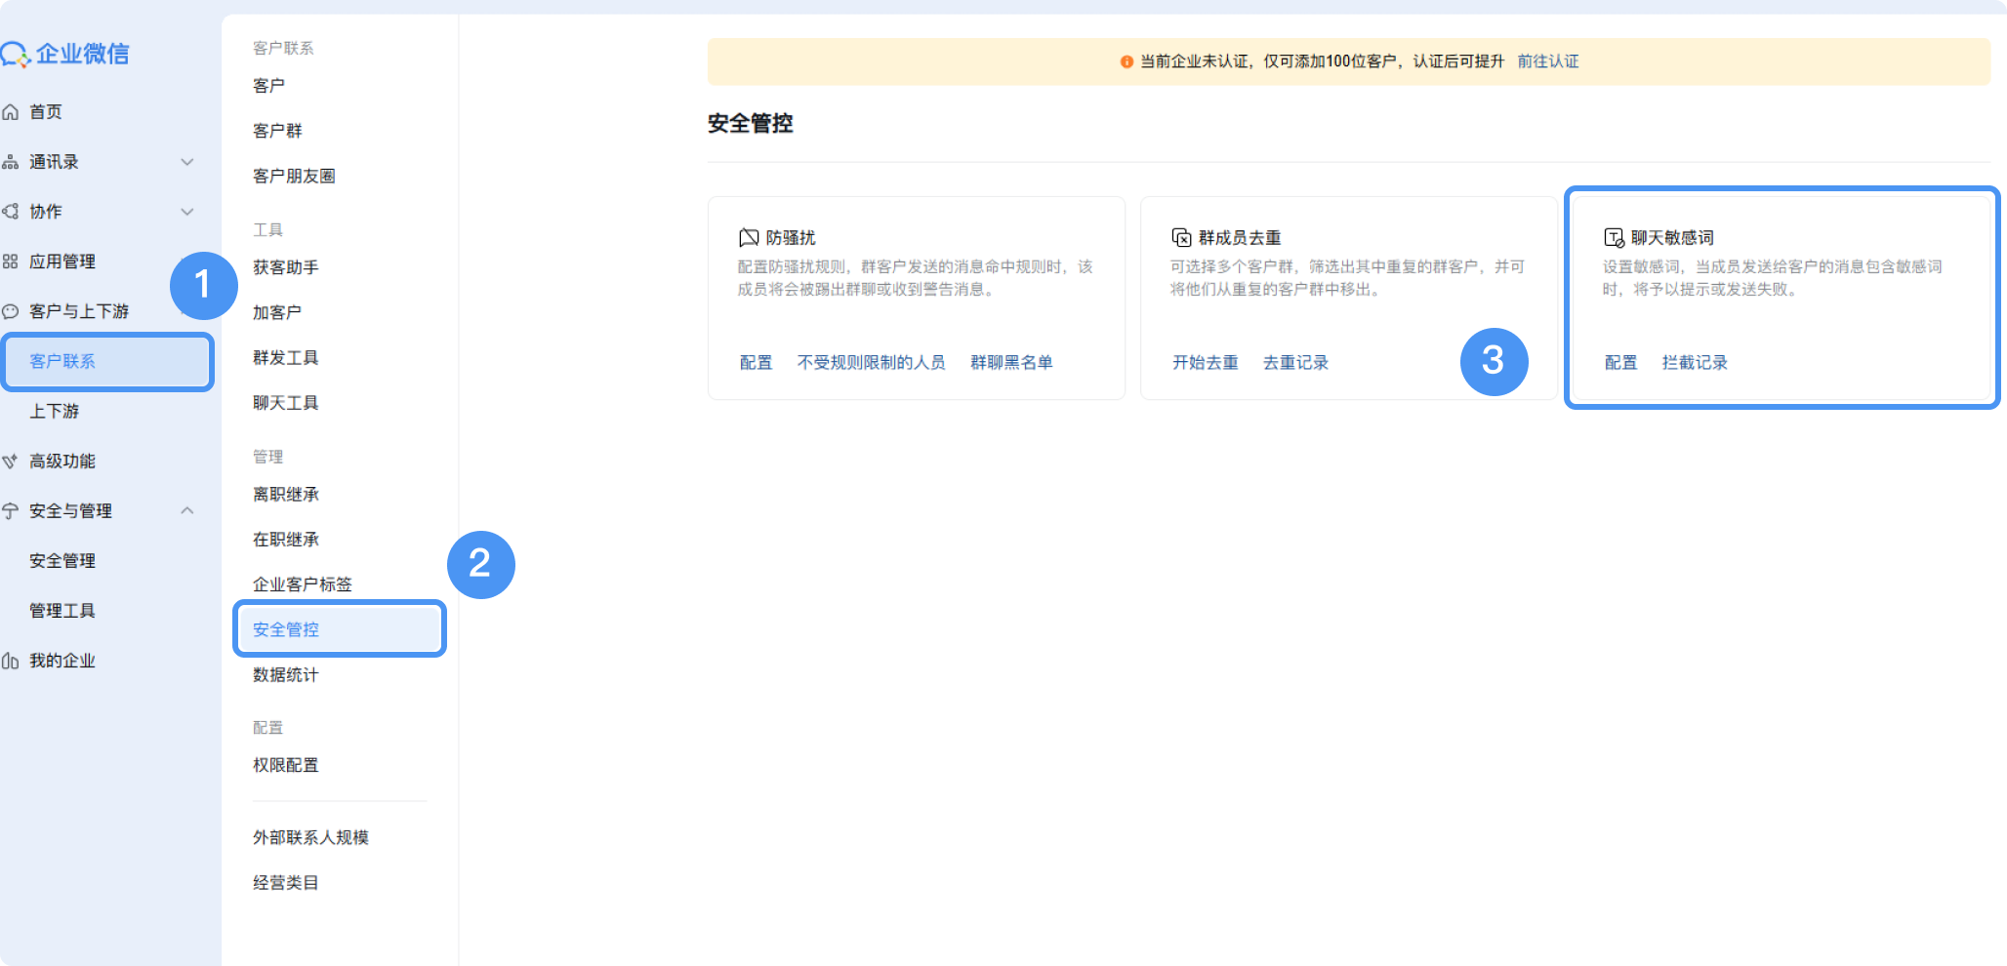
Task: Click the 我的企业 building icon
Action: pos(11,662)
